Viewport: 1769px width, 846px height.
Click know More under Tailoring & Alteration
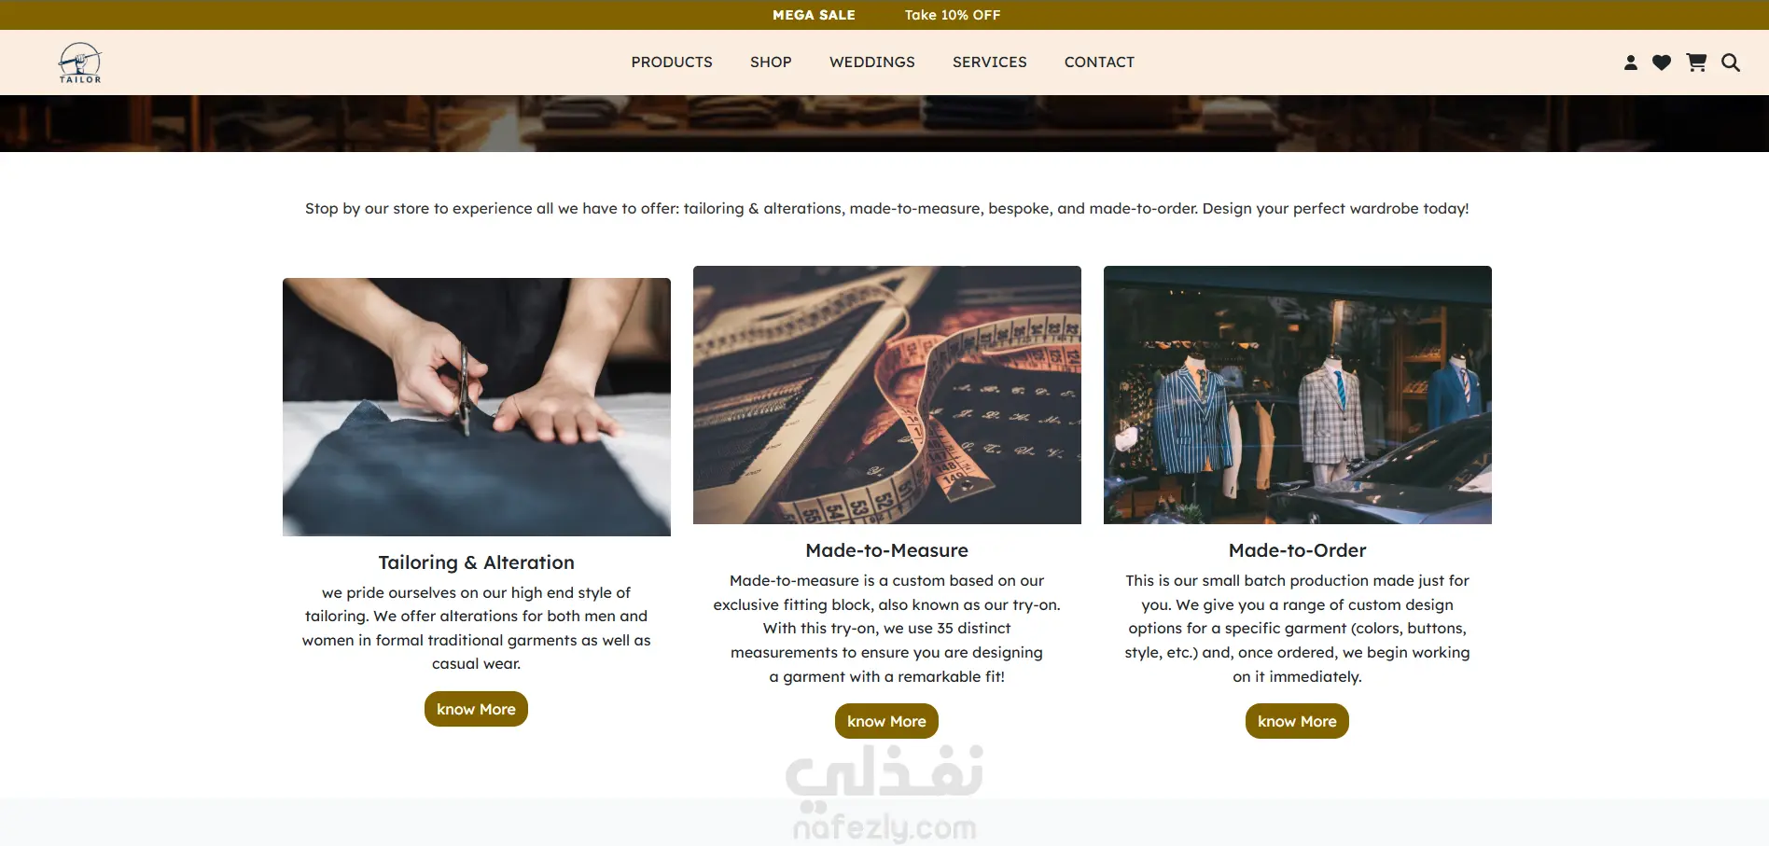point(476,709)
